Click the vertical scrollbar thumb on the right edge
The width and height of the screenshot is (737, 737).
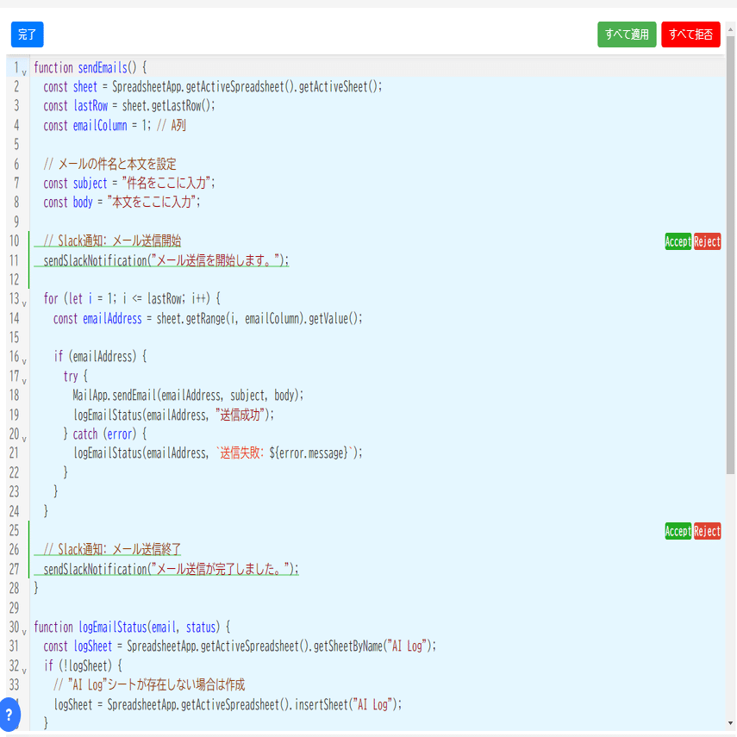[x=730, y=253]
